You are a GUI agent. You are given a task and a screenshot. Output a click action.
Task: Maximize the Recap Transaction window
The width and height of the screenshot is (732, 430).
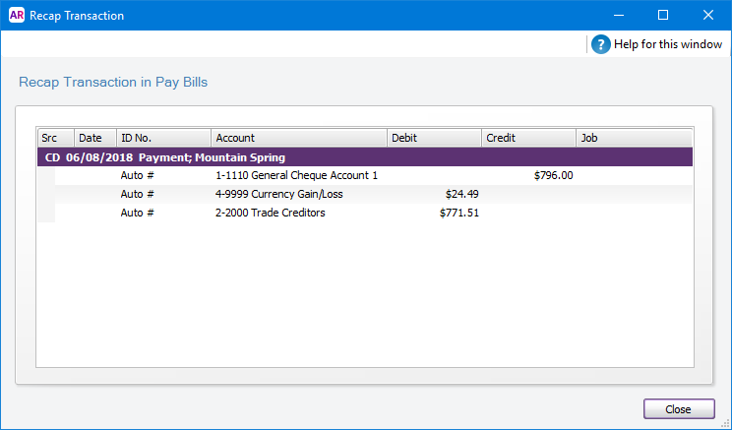pyautogui.click(x=663, y=16)
